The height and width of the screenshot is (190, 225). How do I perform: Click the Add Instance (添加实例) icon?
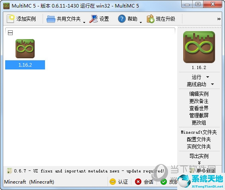(x=10, y=19)
